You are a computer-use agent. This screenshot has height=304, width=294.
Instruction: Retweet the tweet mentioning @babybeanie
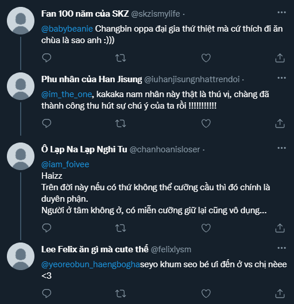tap(121, 58)
